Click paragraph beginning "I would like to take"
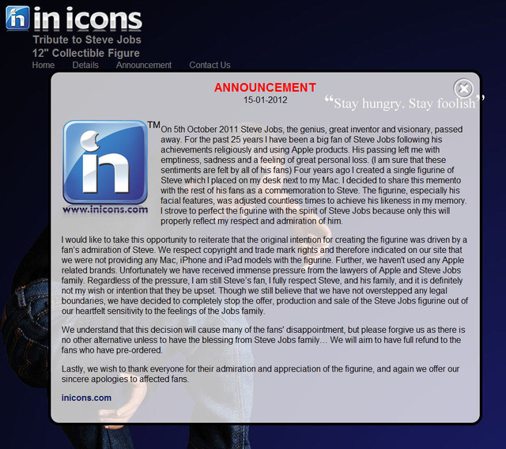Image resolution: width=506 pixels, height=449 pixels. (265, 275)
